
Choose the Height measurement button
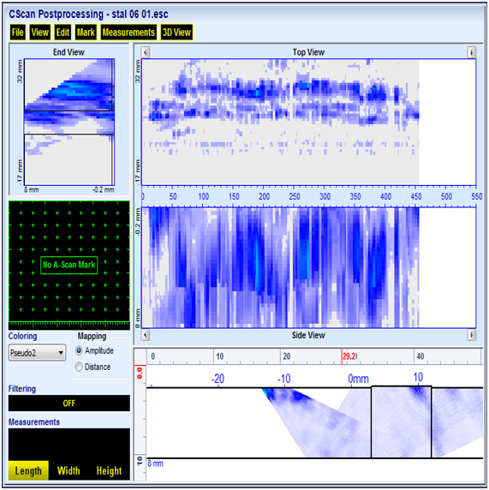(x=109, y=470)
